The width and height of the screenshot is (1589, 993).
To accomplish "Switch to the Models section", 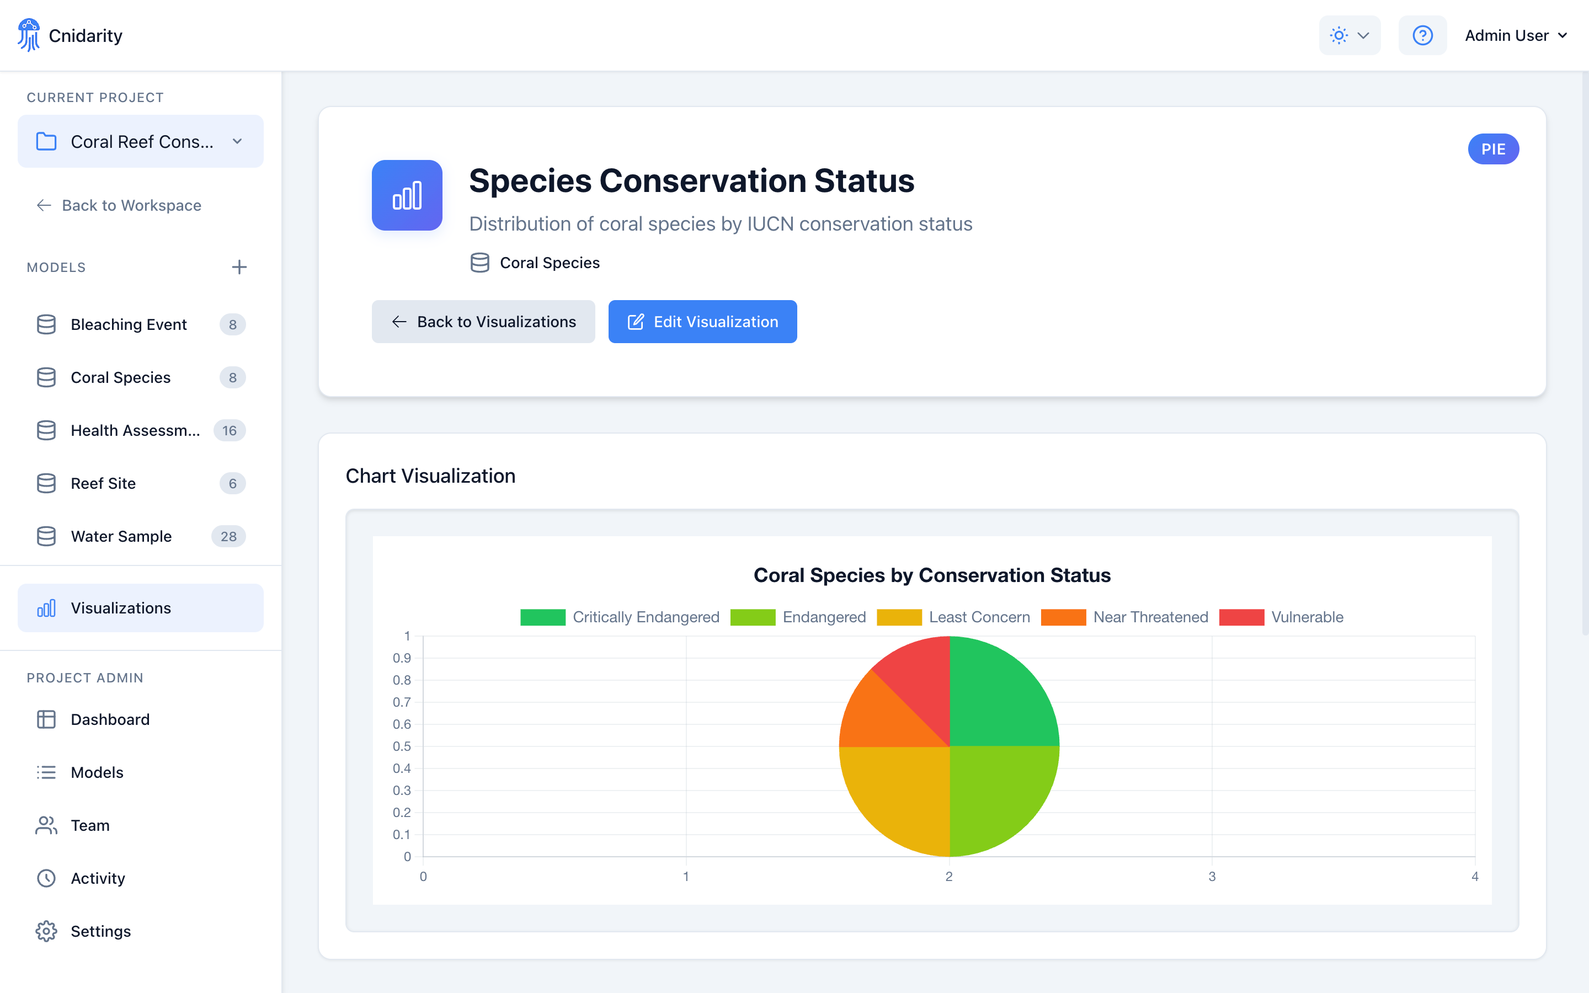I will coord(97,772).
